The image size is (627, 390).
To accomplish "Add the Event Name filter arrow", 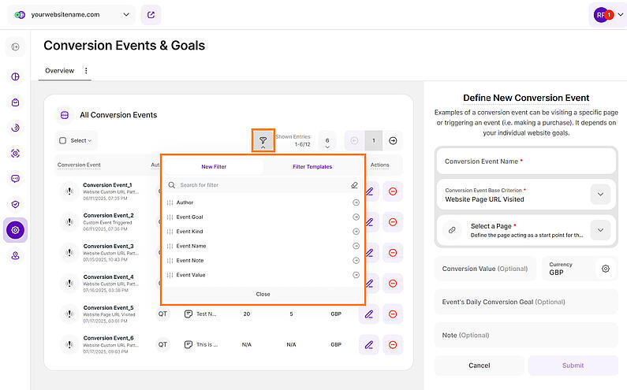I will tap(356, 246).
